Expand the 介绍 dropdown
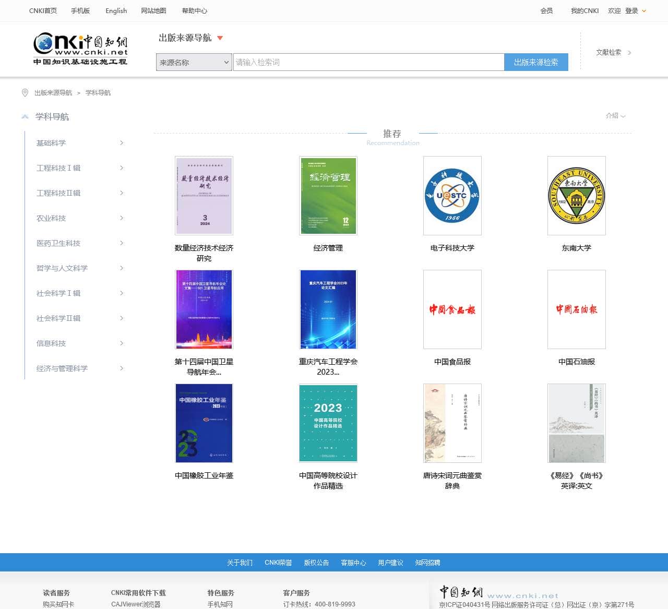Screen dimensions: 668x609 pyautogui.click(x=615, y=116)
